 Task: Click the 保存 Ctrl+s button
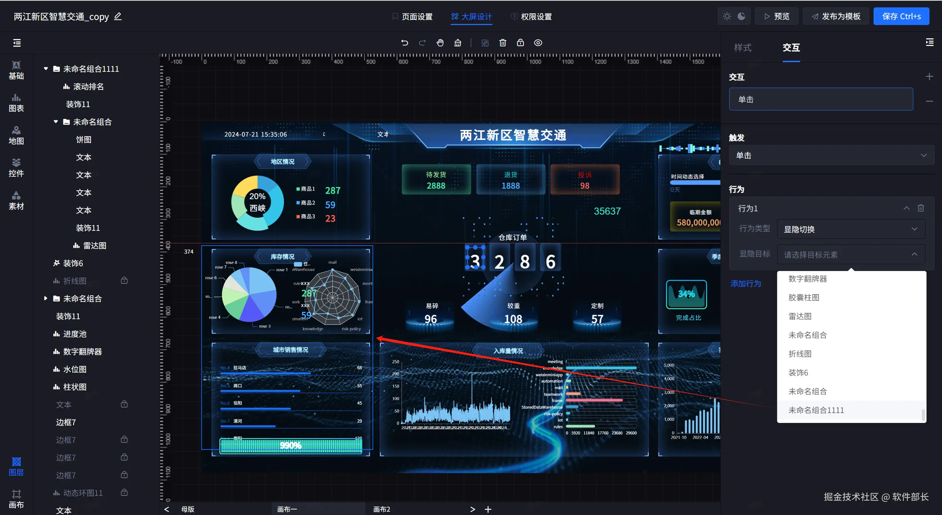tap(901, 17)
